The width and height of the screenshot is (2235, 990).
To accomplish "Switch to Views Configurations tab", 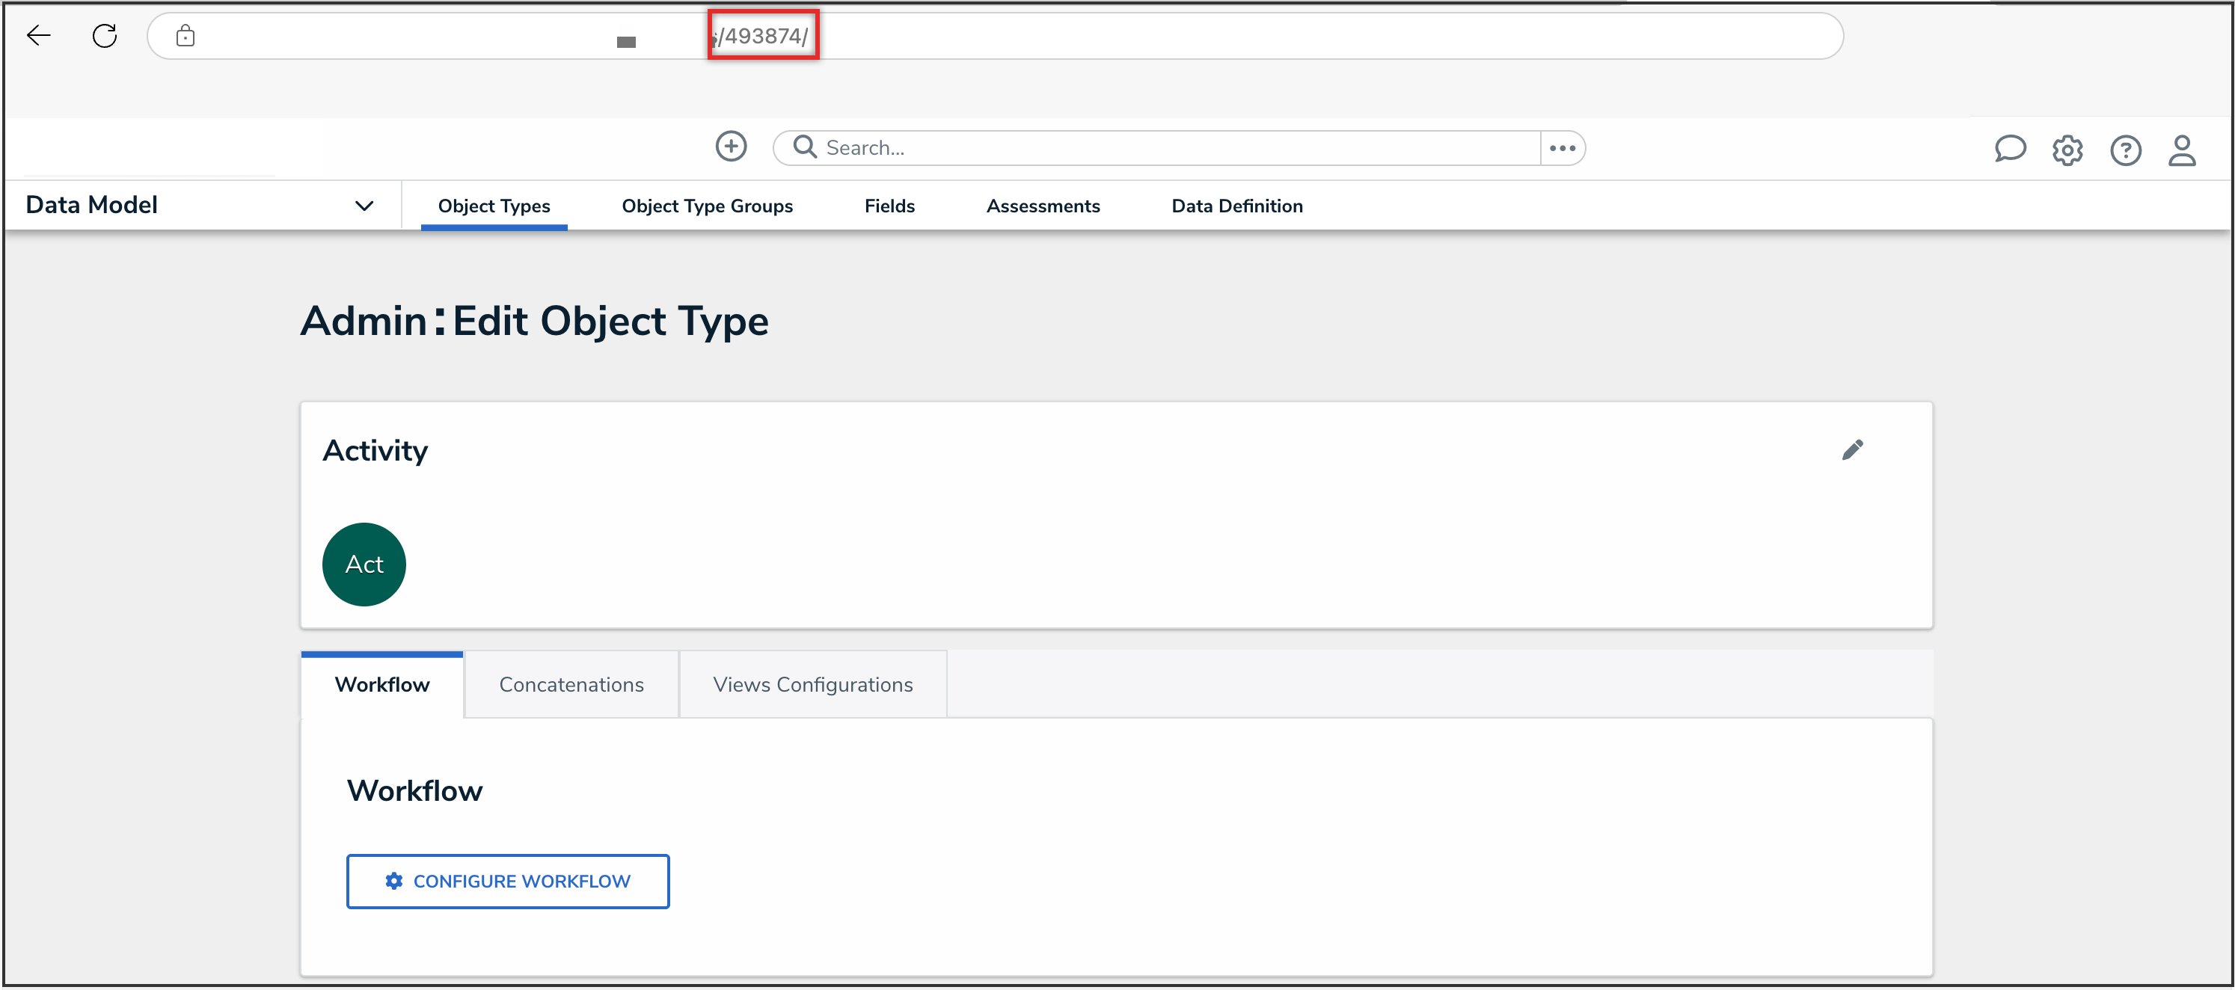I will pyautogui.click(x=812, y=685).
